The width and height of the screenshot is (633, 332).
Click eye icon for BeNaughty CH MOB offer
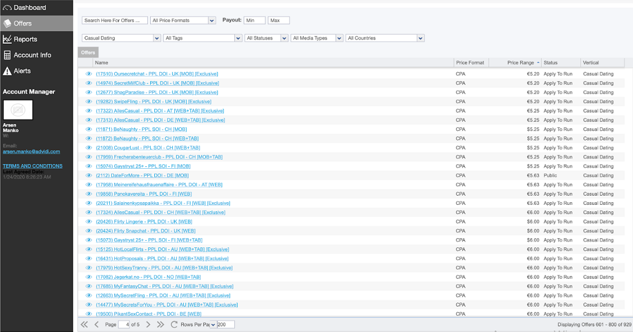88,129
